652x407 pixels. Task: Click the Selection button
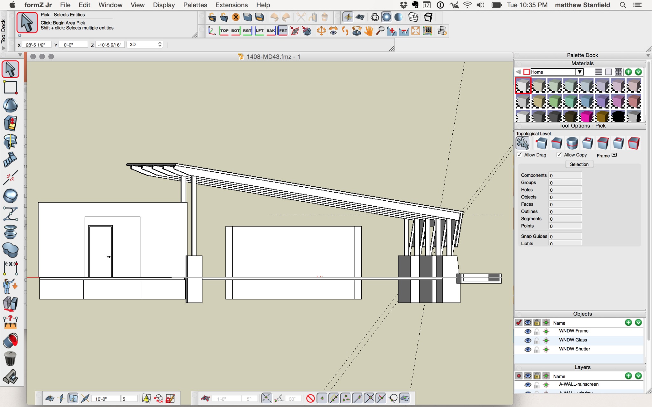[579, 164]
